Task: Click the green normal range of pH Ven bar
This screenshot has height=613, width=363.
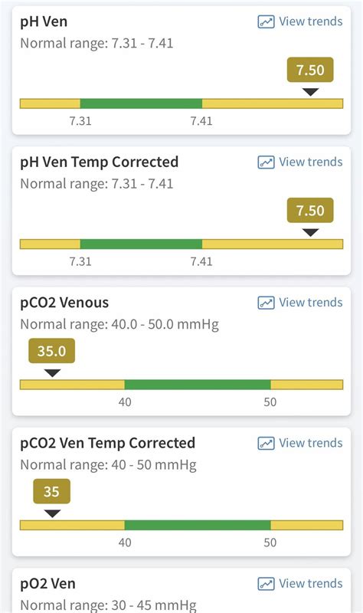Action: pyautogui.click(x=141, y=103)
